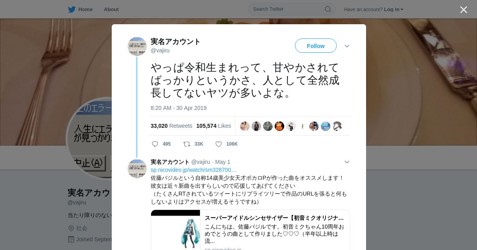The image size is (477, 250).
Task: Open the last liker's avatar
Action: pos(337,126)
